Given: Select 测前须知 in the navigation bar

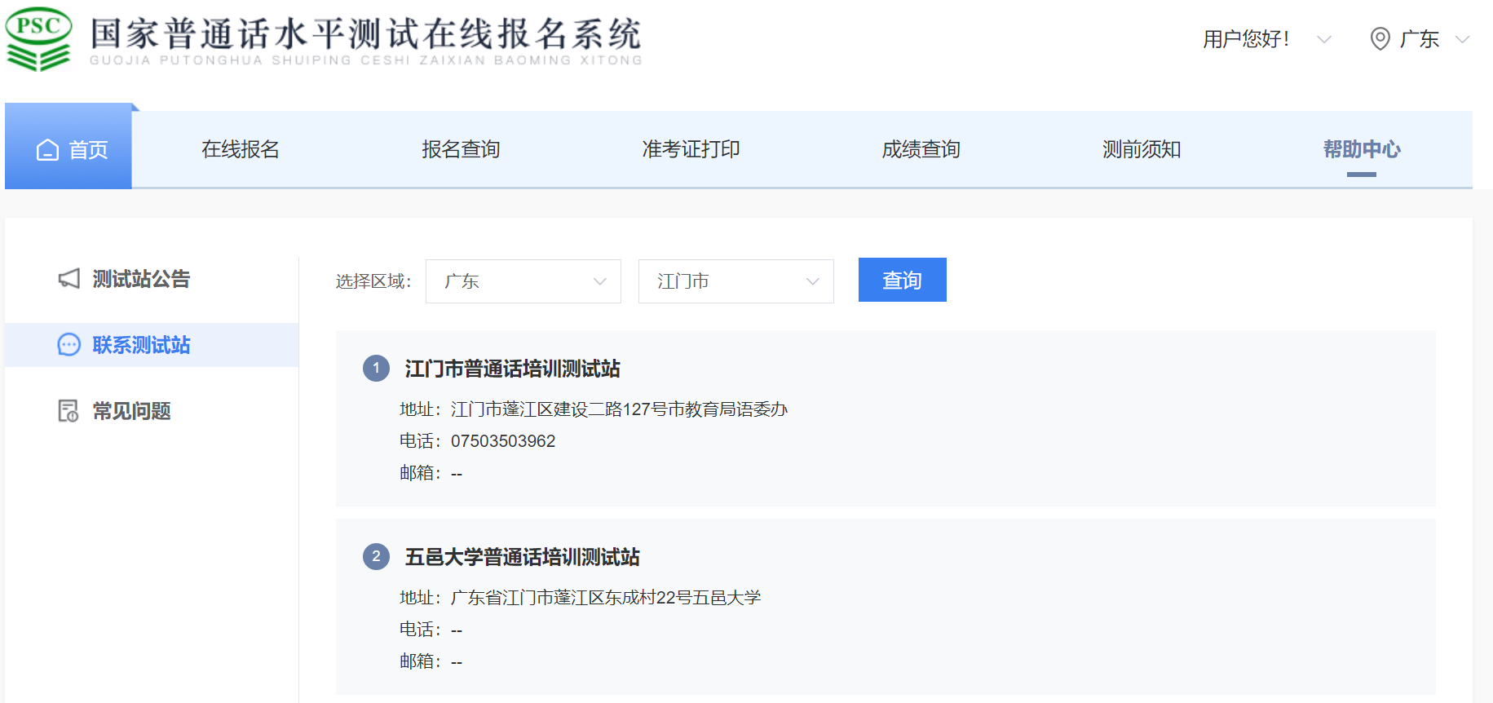Looking at the screenshot, I should 1141,149.
